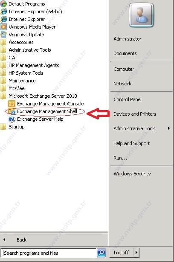Click the Default Programs icon
Screen dimensions: 174x262
point(3,4)
